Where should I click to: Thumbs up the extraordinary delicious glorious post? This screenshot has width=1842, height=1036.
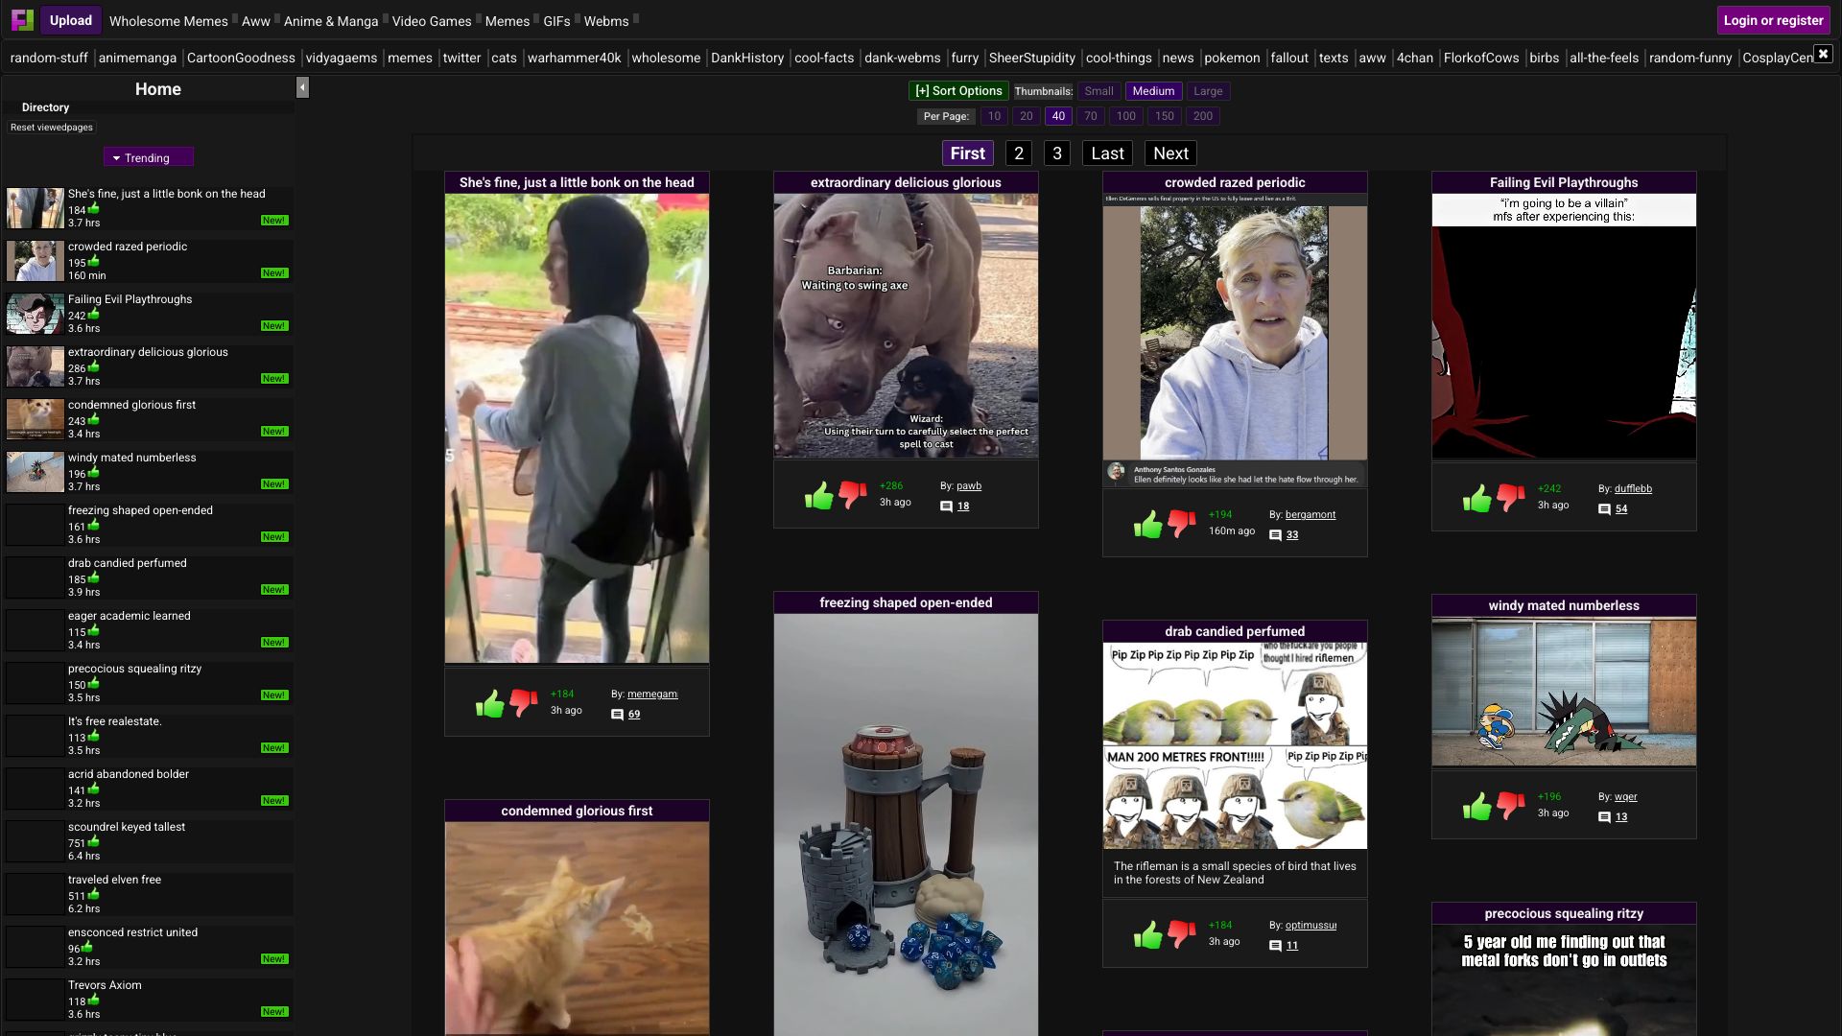click(818, 495)
